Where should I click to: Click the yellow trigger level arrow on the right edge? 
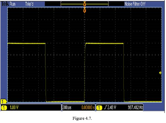pos(160,73)
